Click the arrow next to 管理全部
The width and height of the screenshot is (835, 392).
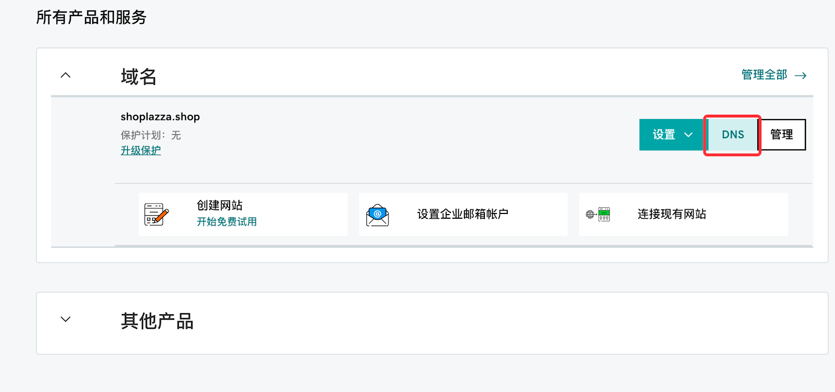pos(801,76)
